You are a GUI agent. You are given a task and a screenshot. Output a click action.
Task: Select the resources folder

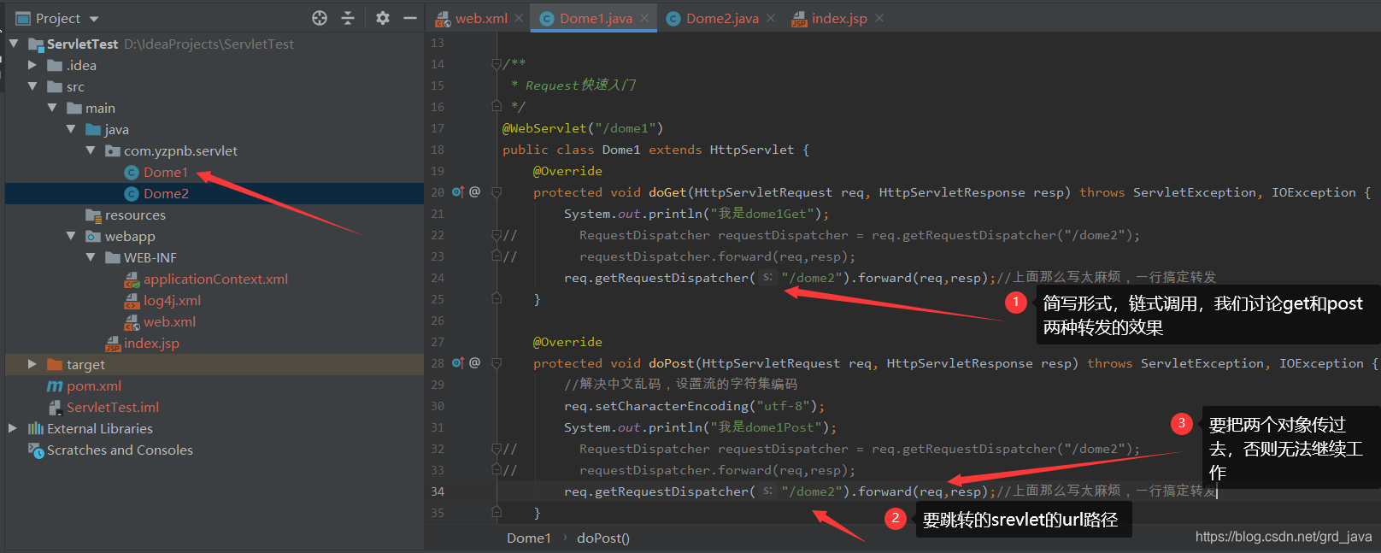[135, 215]
